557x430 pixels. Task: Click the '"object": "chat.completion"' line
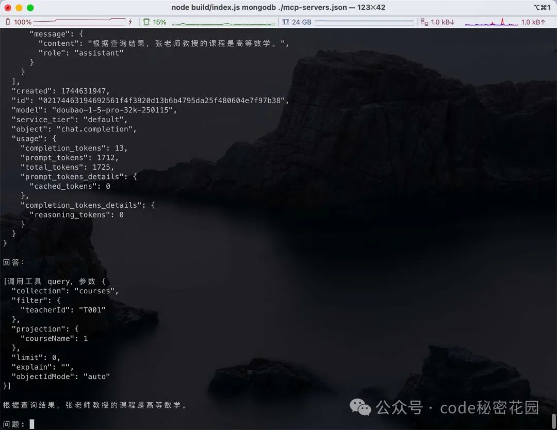[74, 129]
